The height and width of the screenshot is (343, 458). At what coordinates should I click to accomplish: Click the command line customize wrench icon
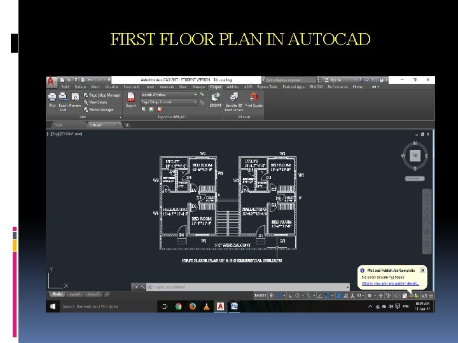pyautogui.click(x=142, y=287)
